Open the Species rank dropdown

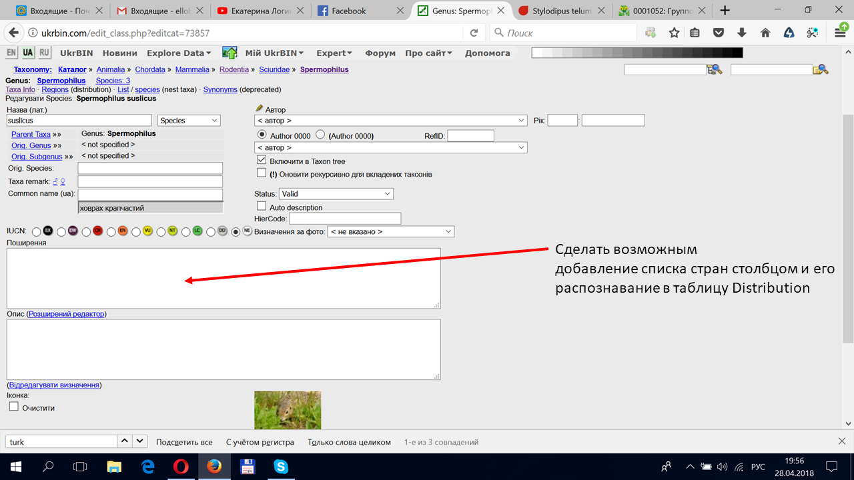(x=189, y=121)
